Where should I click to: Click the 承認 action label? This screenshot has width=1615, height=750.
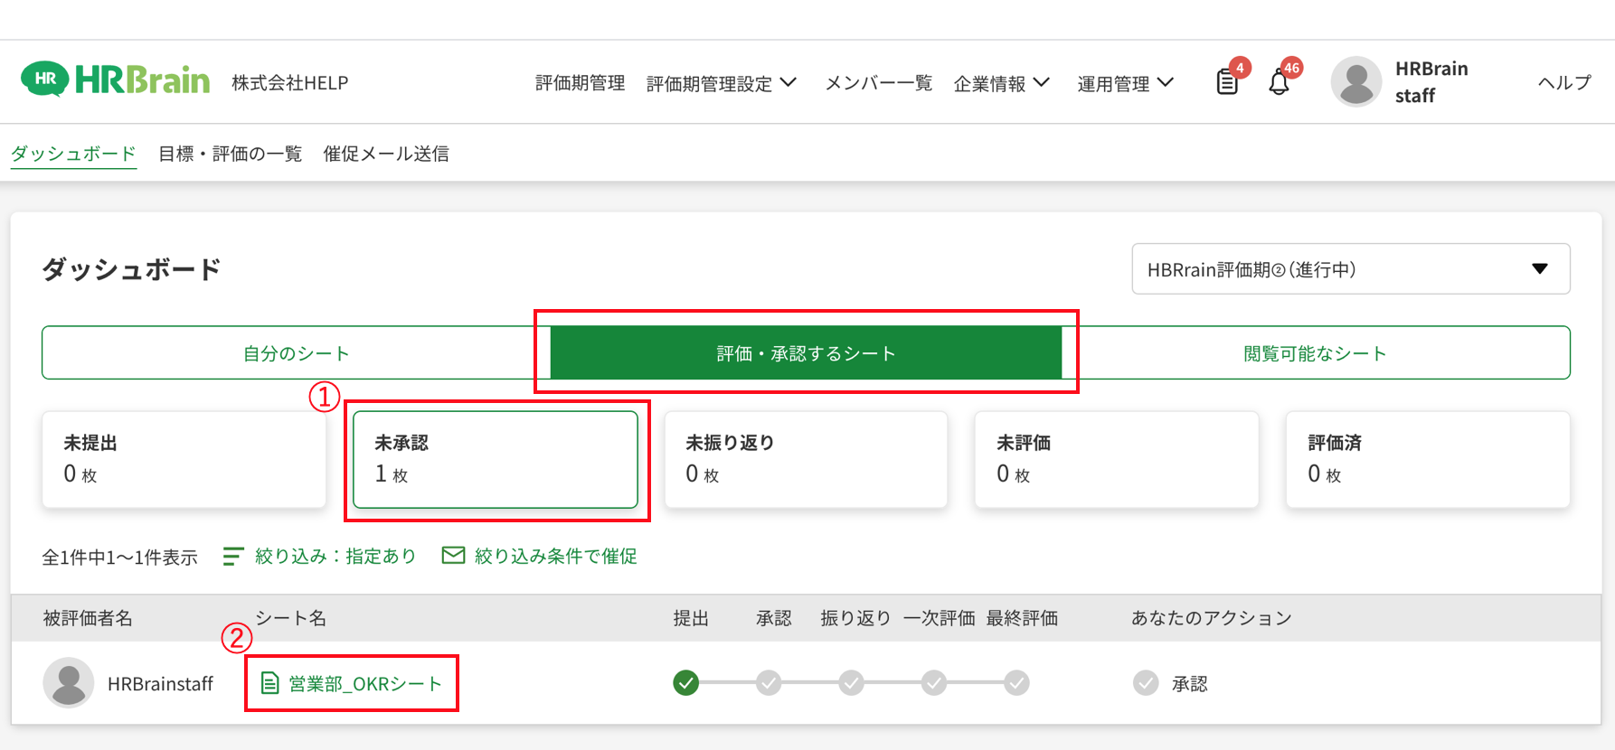coord(1190,684)
